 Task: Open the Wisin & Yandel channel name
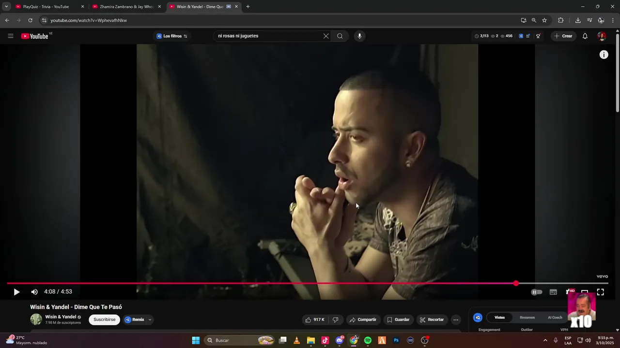coord(61,317)
